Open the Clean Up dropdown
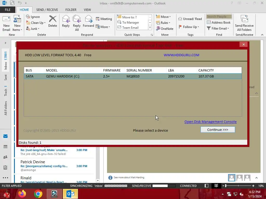Image resolution: width=266 pixels, height=199 pixels. tap(36, 23)
